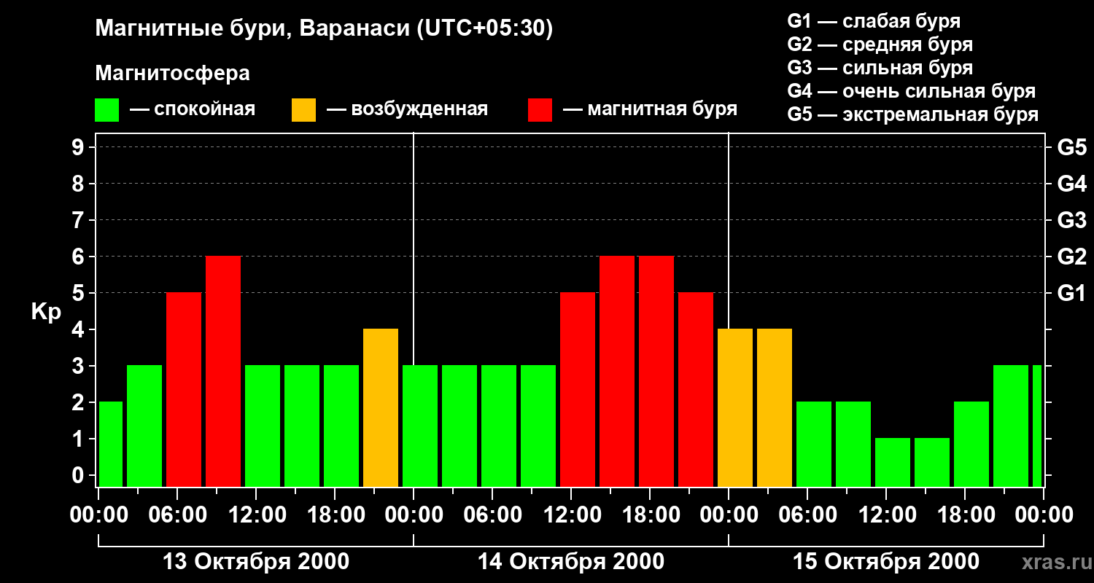The image size is (1094, 583).
Task: Click the green спокойная legend swatch
Action: [107, 110]
